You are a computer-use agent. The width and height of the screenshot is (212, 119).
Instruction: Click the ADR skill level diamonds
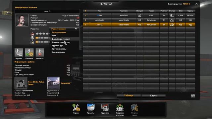tap(42, 34)
